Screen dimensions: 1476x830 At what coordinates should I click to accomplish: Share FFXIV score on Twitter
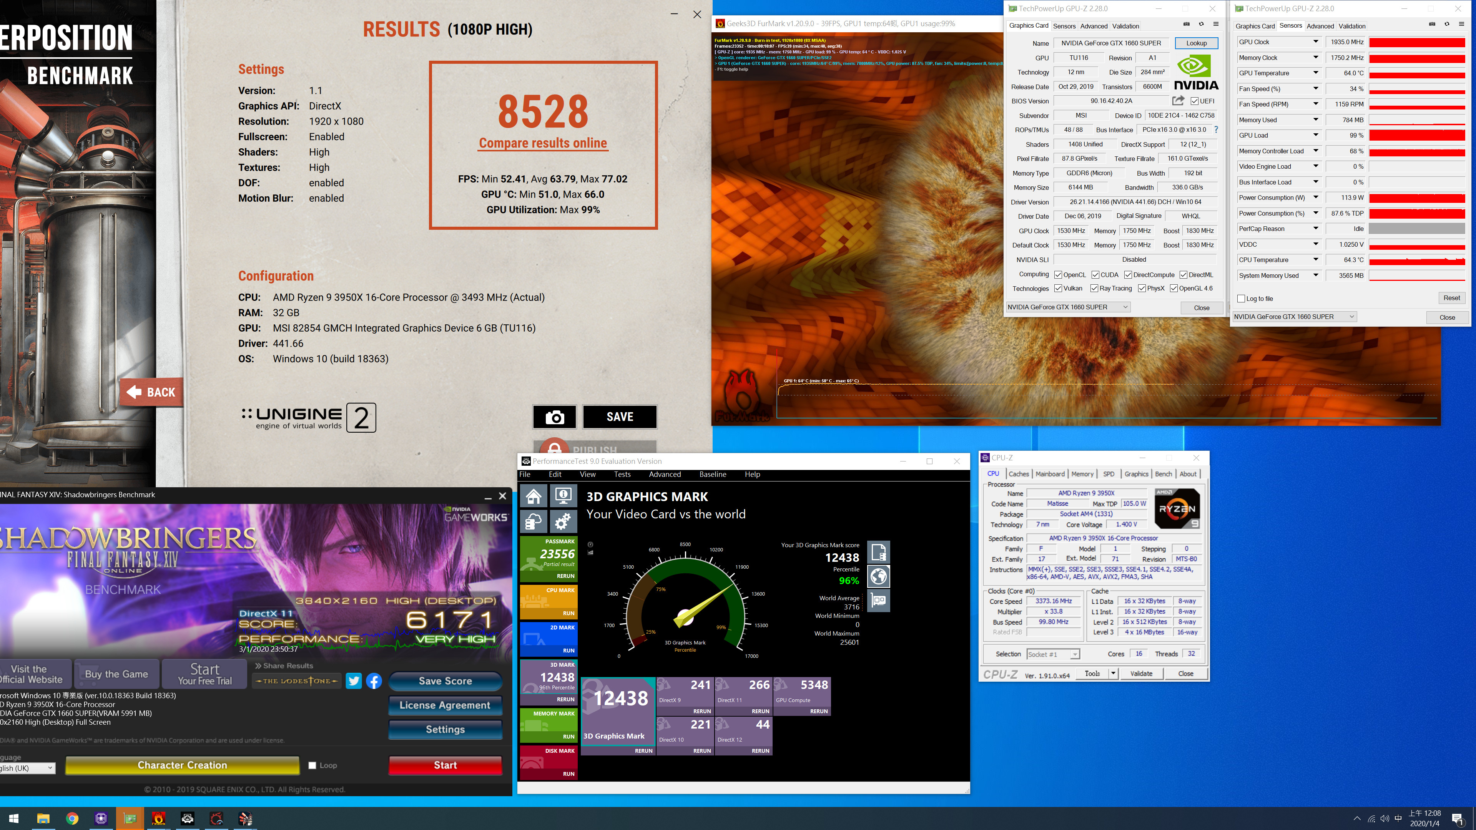[x=354, y=681]
